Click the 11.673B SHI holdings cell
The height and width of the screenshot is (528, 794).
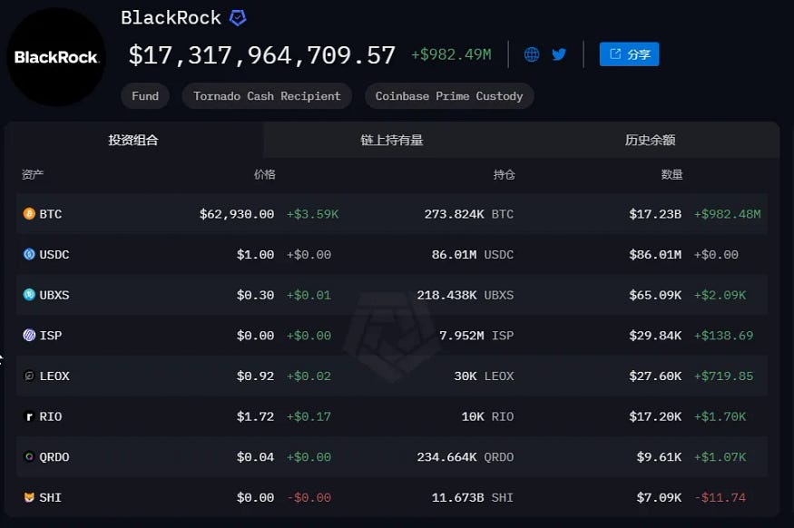[473, 498]
